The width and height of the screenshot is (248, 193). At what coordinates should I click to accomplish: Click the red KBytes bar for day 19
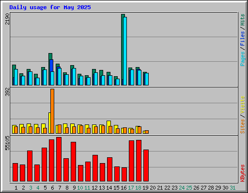[x=146, y=165]
